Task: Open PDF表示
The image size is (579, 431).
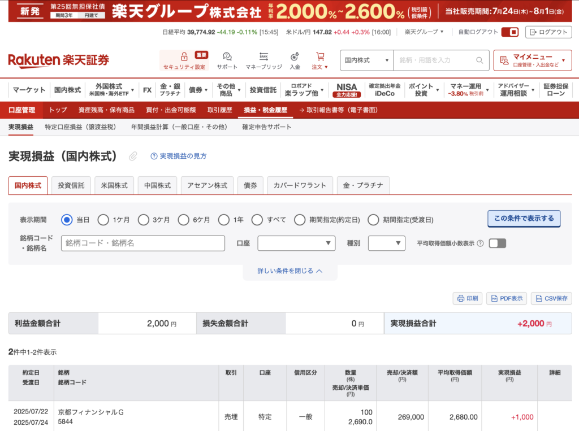Action: 507,298
